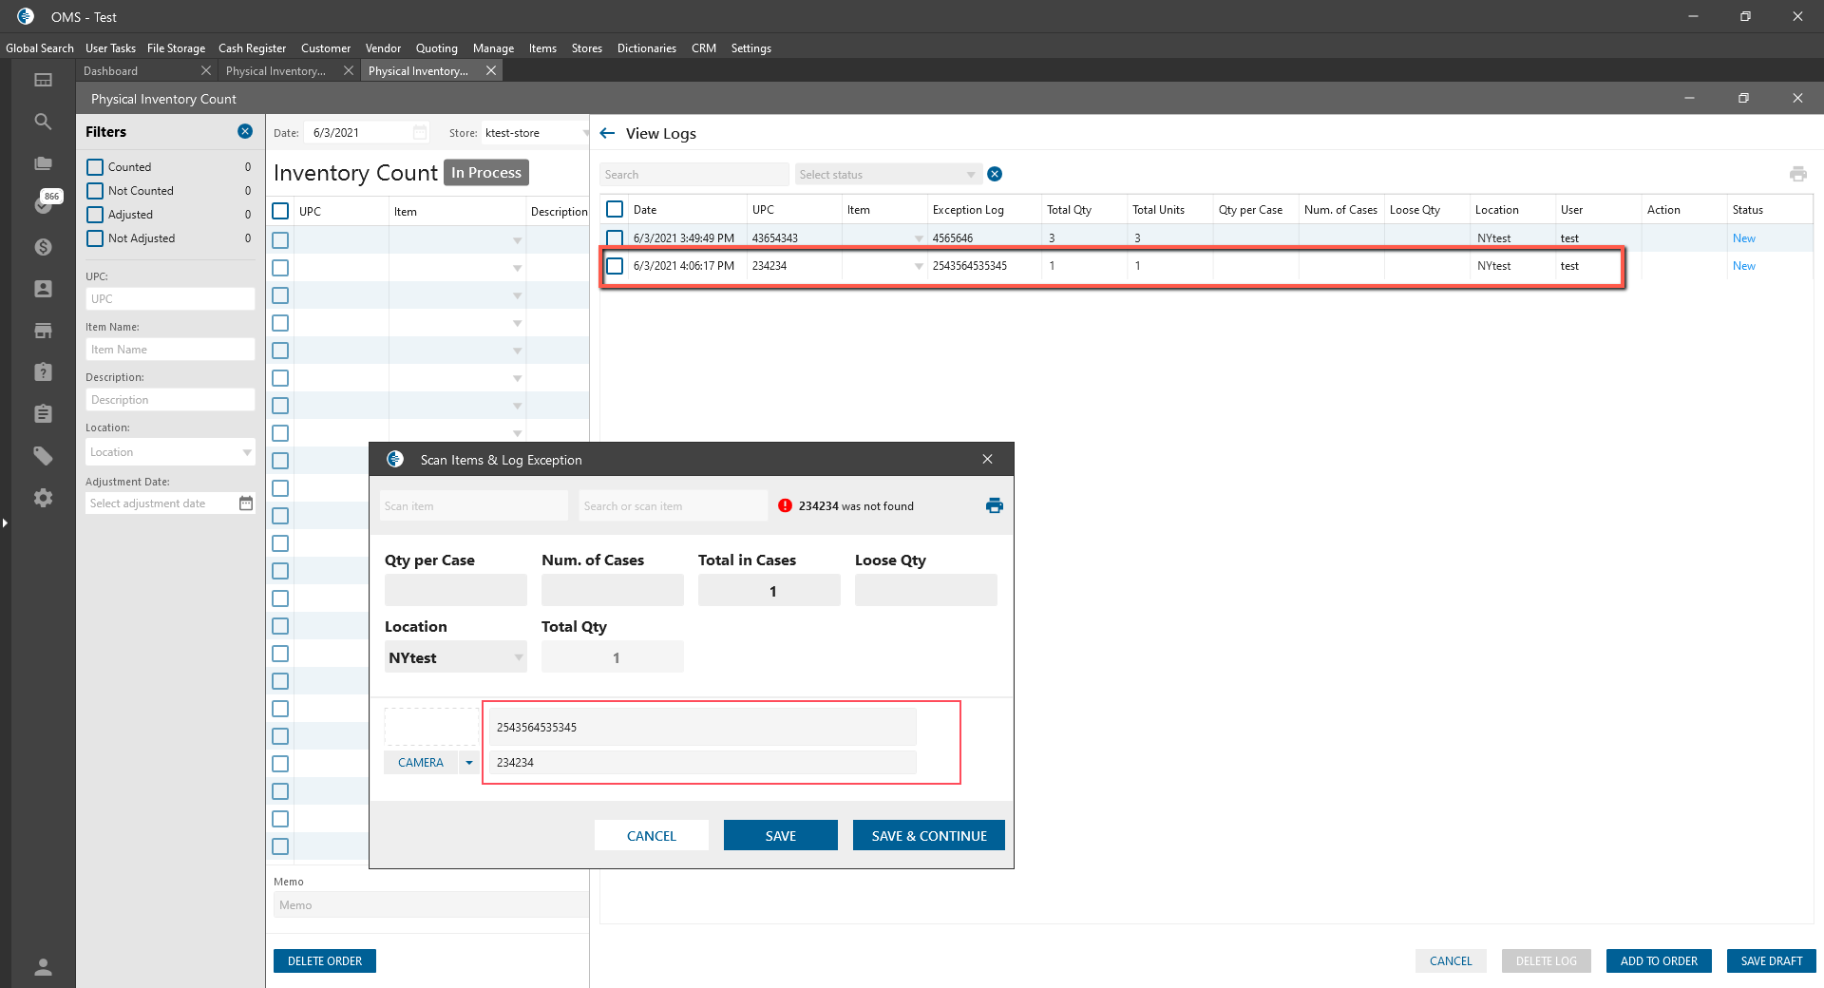Open the Cash Register menu
This screenshot has width=1824, height=988.
[x=252, y=48]
